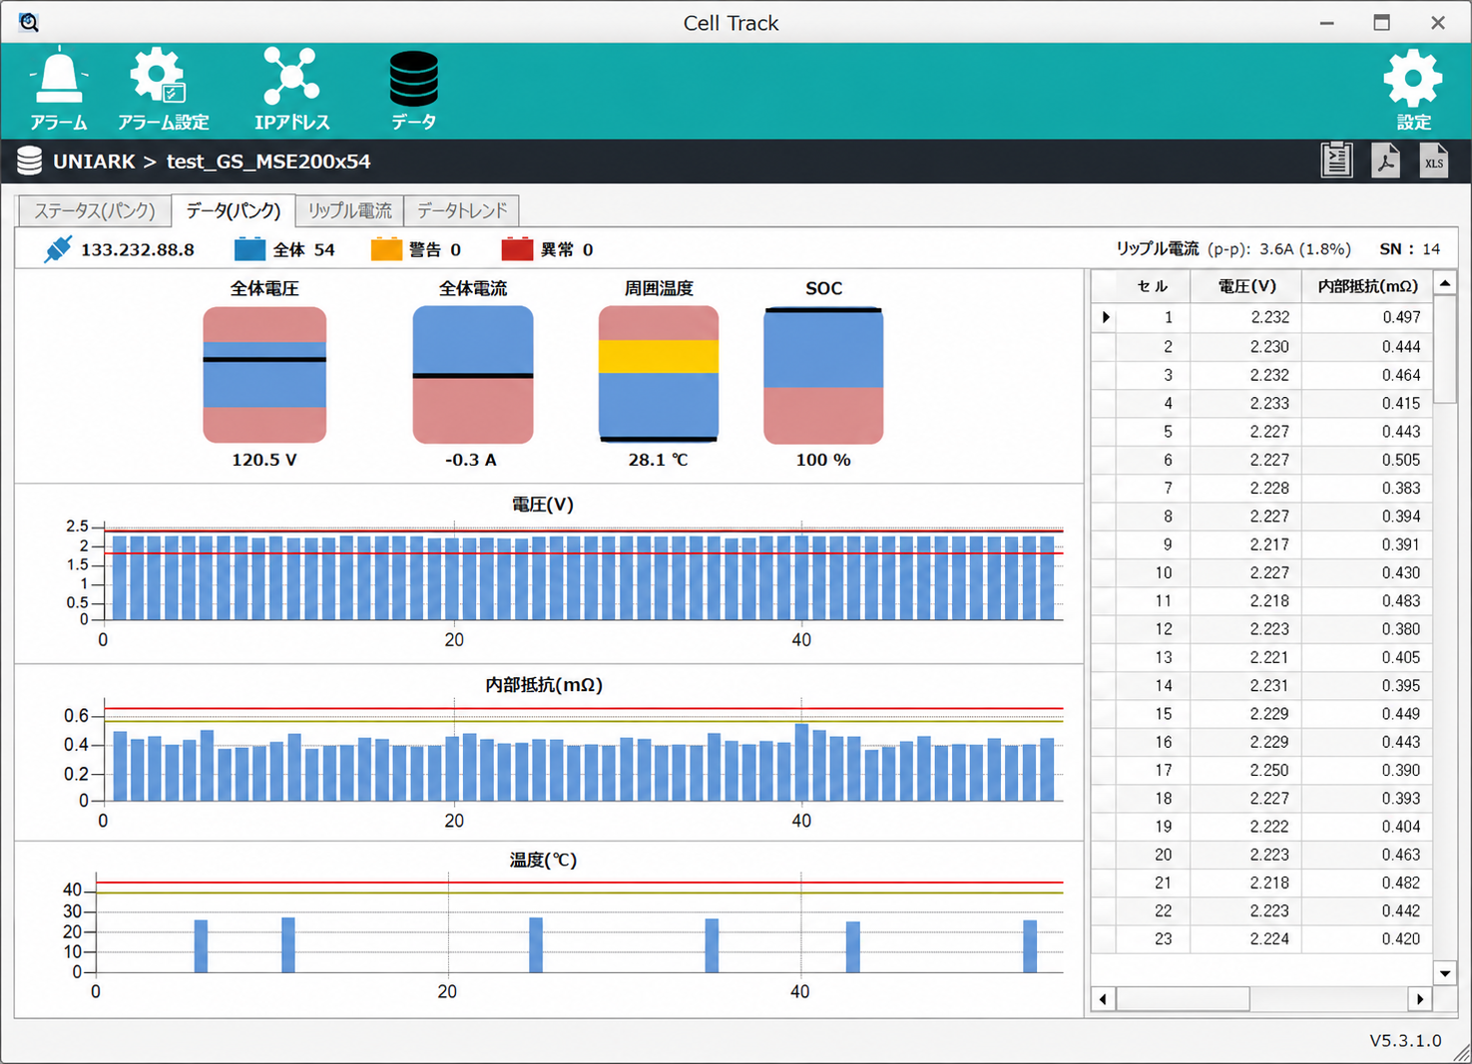Click the version label V5.3.1.0
1472x1064 pixels.
[1405, 1040]
